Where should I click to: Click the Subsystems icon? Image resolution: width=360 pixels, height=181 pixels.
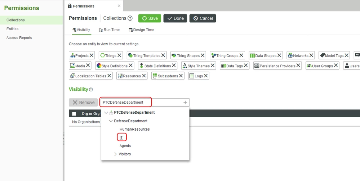coord(155,76)
